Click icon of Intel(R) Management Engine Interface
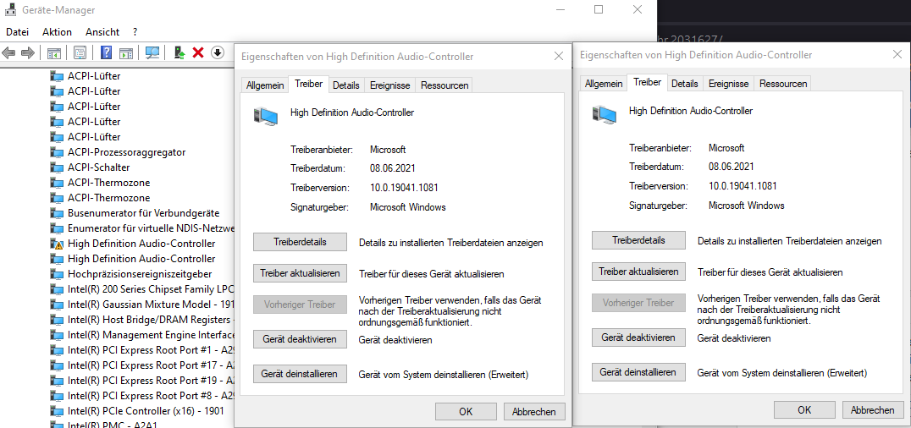Screen dimensions: 911x428 (57, 334)
